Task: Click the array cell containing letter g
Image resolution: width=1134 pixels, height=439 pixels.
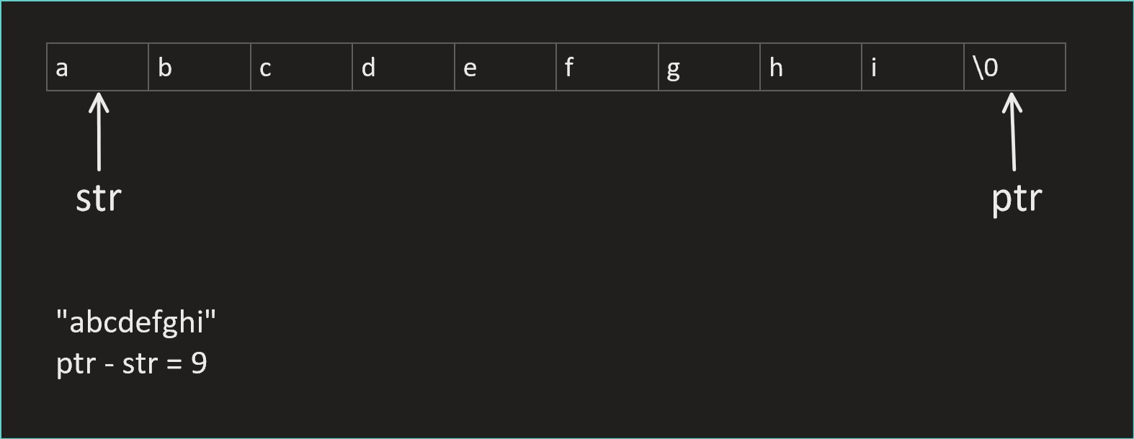Action: tap(709, 67)
